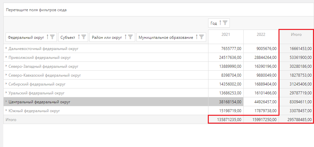Select the 2021 column header
Image resolution: width=314 pixels, height=147 pixels.
point(226,35)
